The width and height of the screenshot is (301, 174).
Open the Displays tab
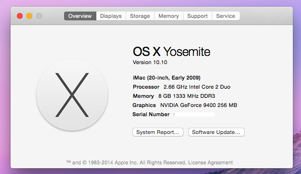(111, 16)
